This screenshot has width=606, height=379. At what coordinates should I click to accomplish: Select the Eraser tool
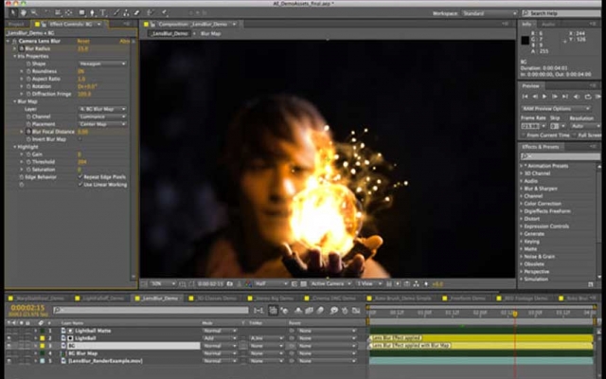pos(136,12)
